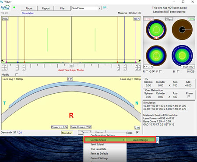Image resolution: width=197 pixels, height=162 pixels.
Task: Select Semi Scleral menu item
Action: coord(97,144)
